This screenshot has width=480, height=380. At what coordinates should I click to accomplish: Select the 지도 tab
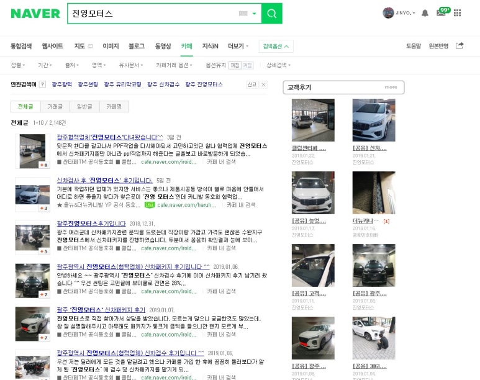[79, 46]
